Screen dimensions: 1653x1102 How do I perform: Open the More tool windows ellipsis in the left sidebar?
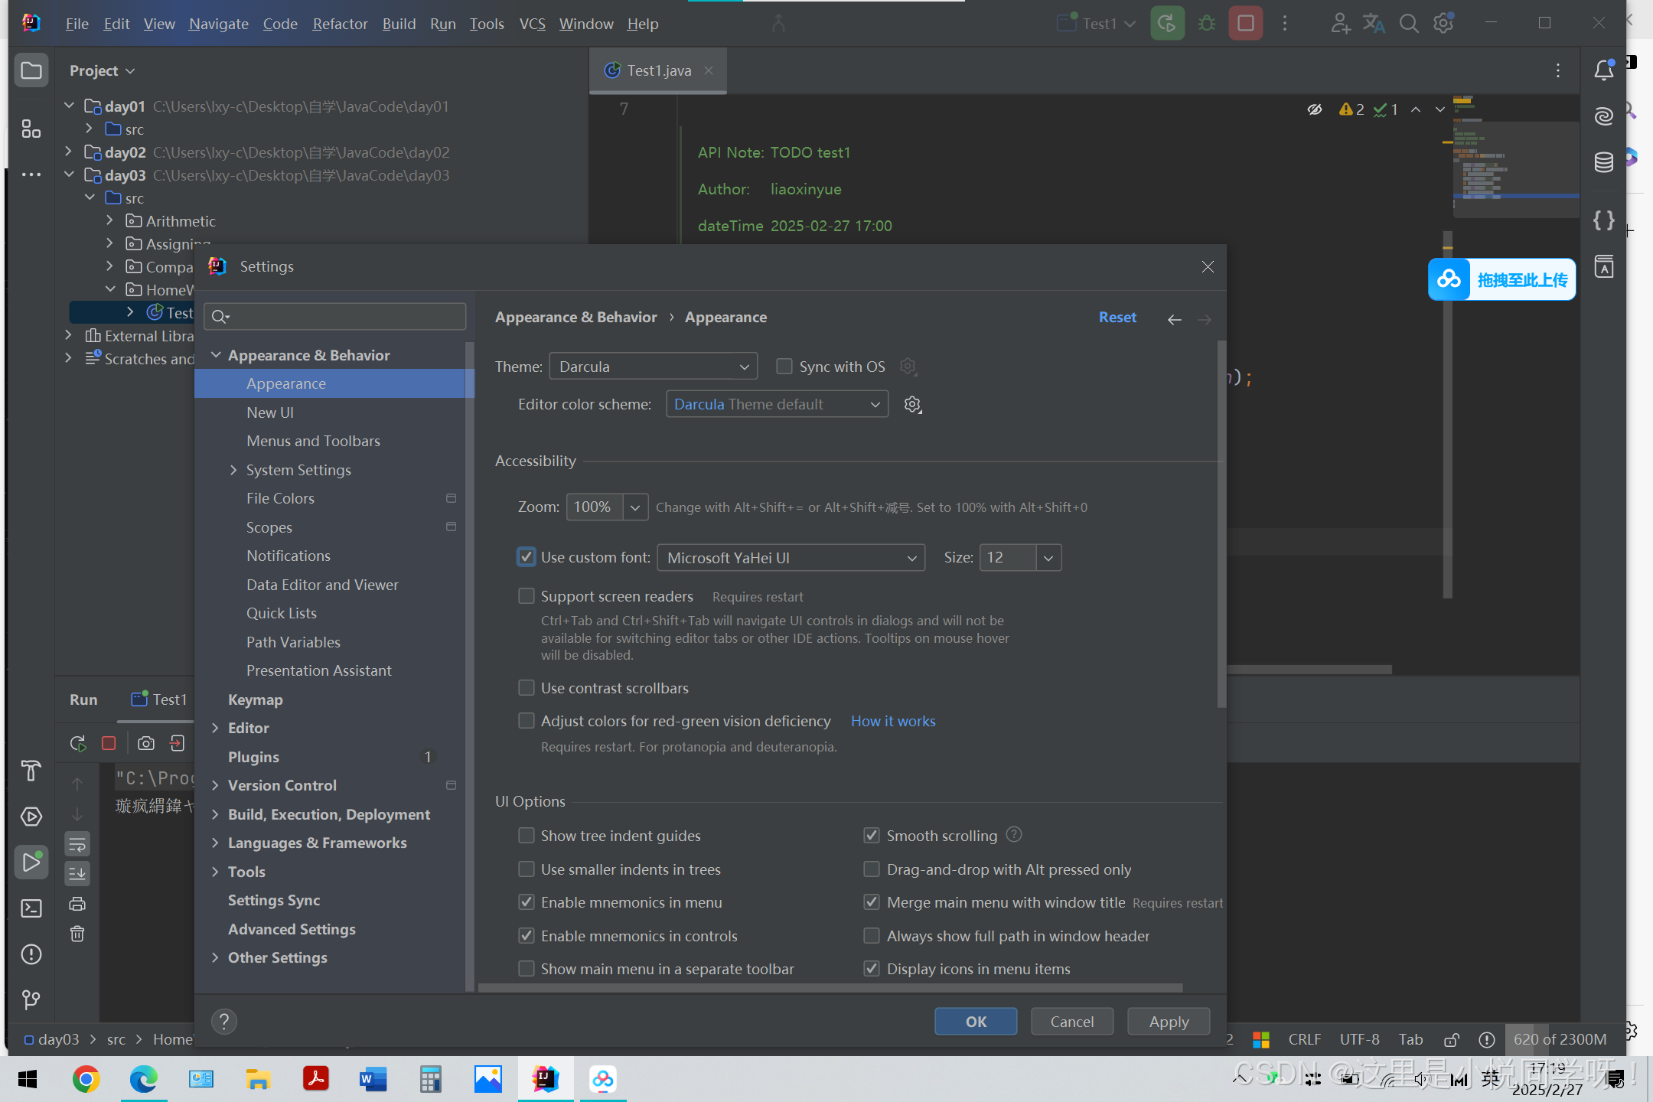pos(31,174)
